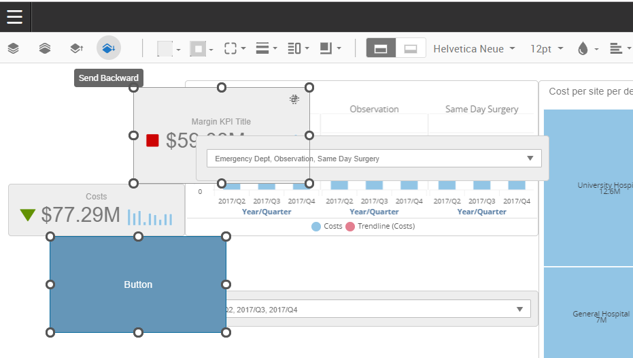
Task: Open the text color droplet picker
Action: (x=586, y=49)
